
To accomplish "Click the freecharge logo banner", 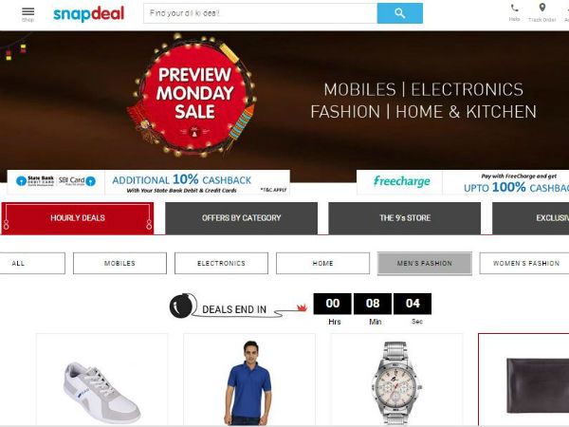I will pos(402,181).
